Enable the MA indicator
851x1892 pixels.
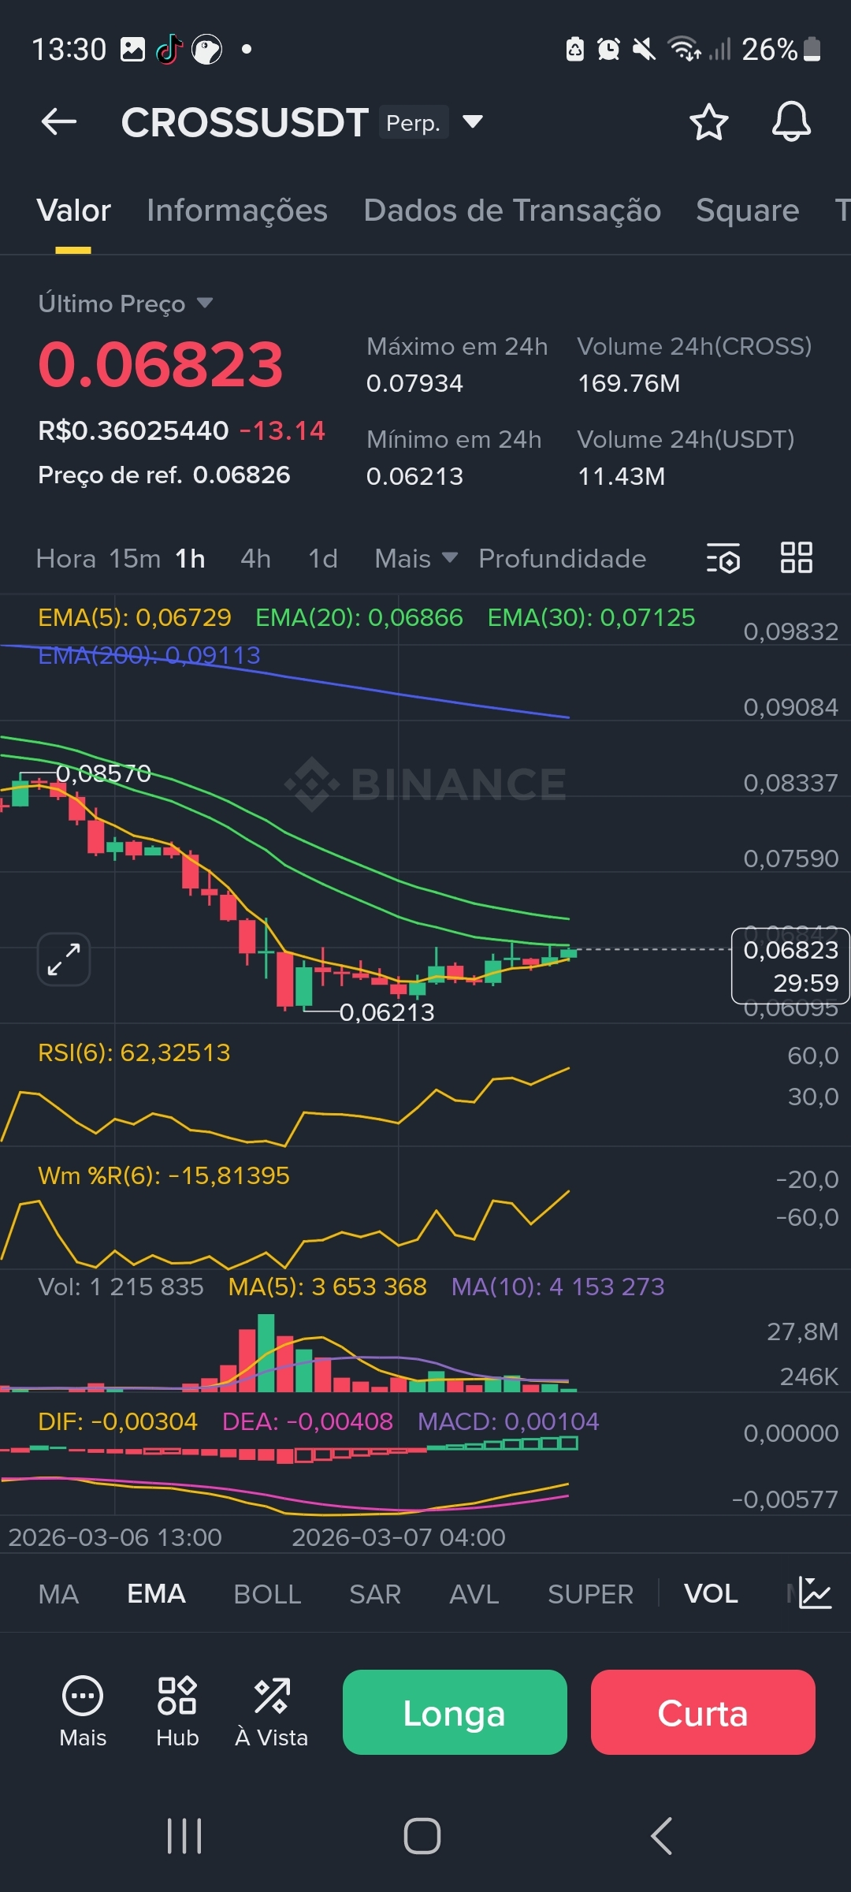pos(59,1594)
